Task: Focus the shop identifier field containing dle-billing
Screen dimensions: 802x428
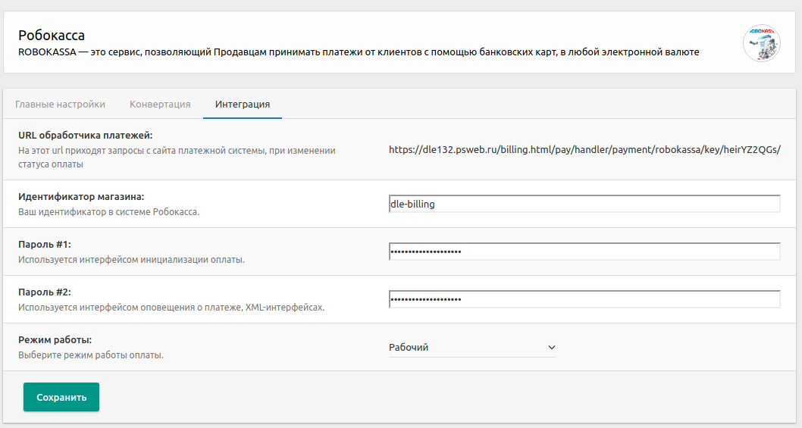Action: (x=584, y=204)
